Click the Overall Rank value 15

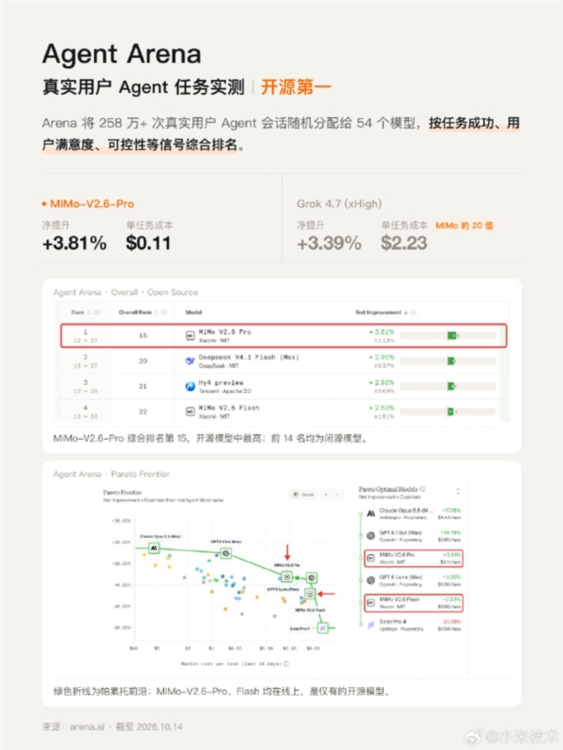point(143,336)
